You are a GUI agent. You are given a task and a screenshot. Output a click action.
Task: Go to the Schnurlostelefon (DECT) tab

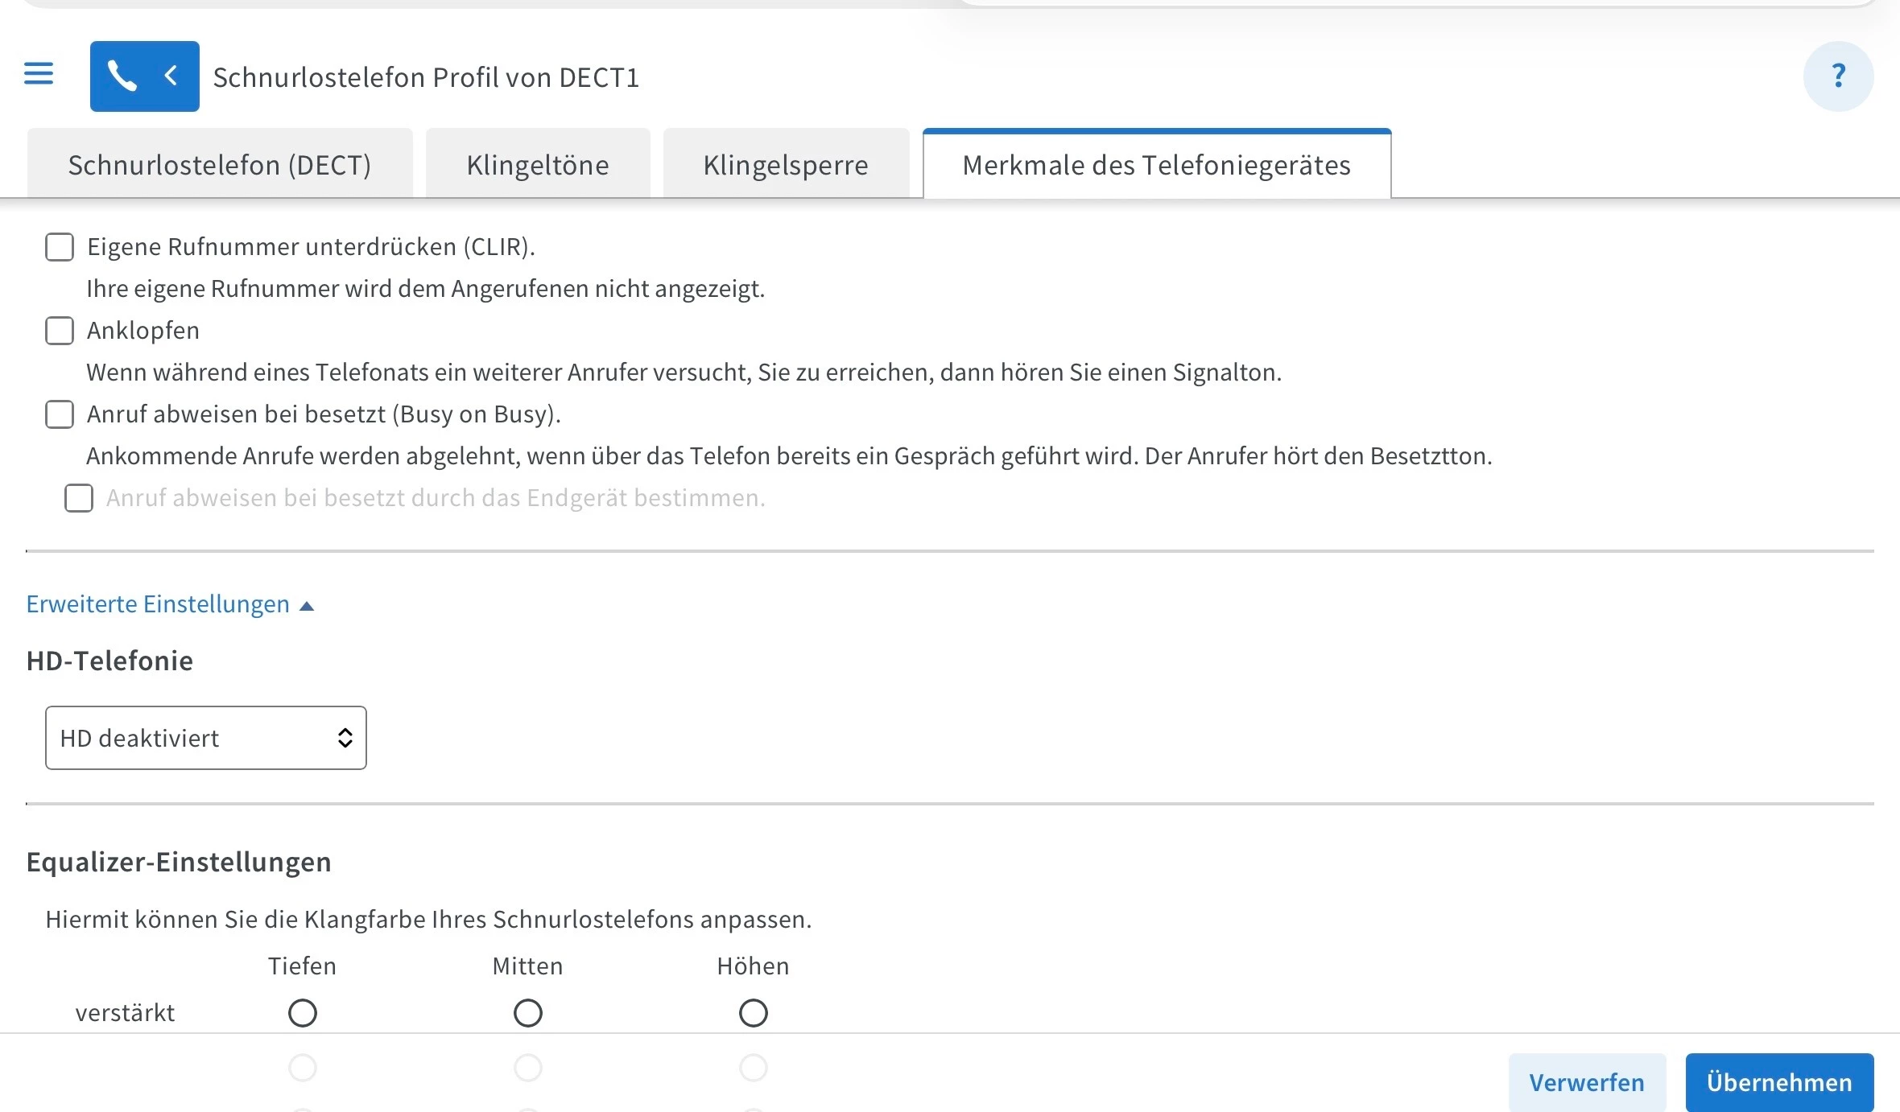click(x=220, y=165)
